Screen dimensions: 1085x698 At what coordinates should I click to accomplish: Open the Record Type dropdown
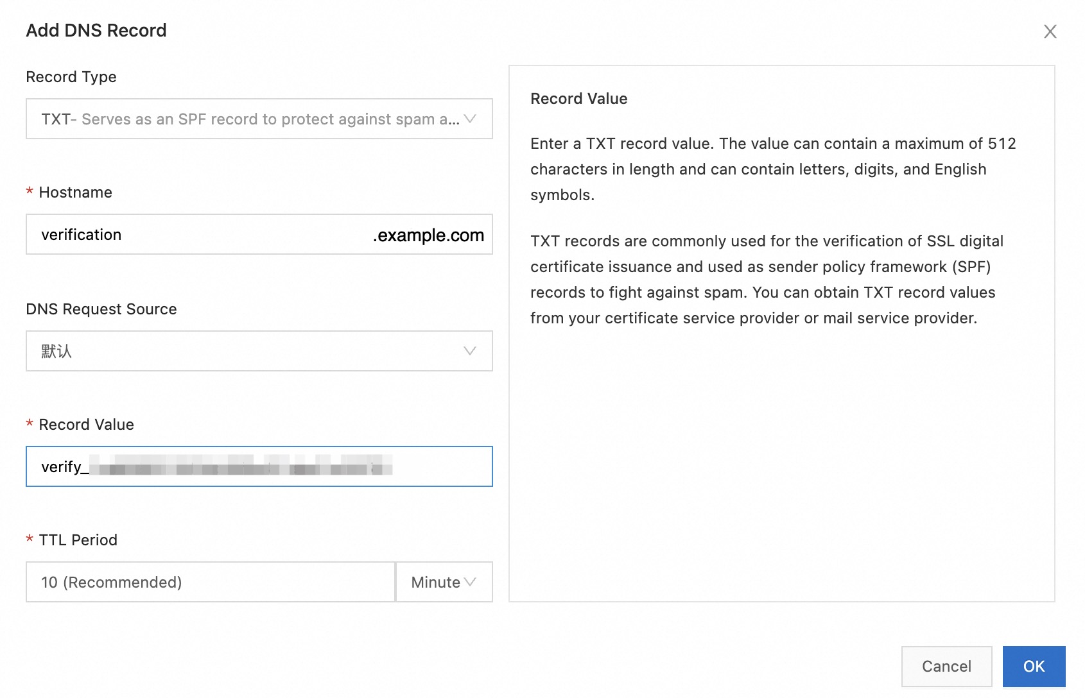coord(250,119)
